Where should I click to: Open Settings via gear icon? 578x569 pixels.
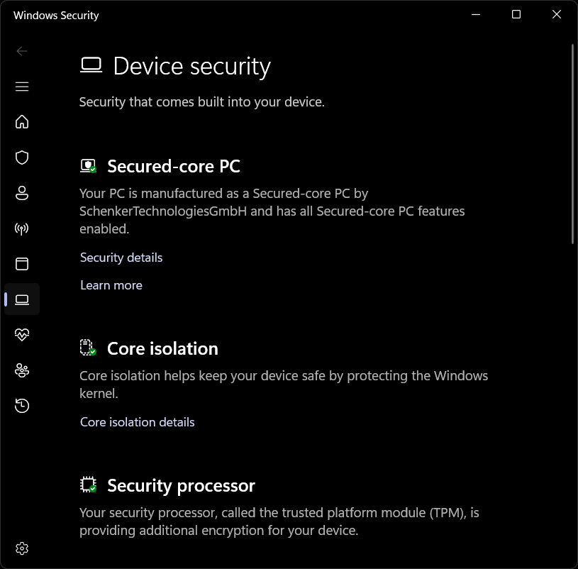click(x=21, y=548)
